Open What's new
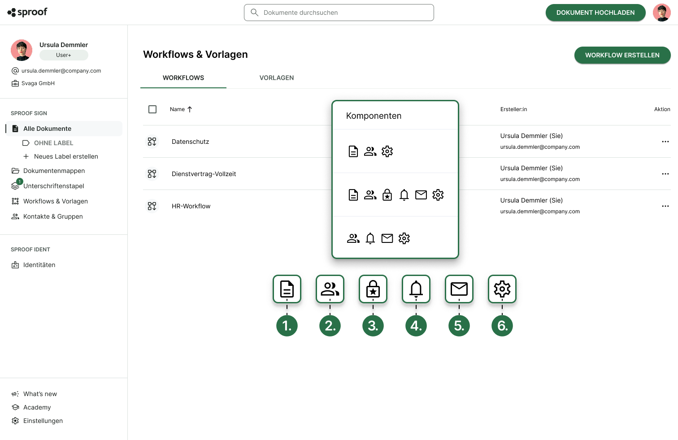Screen dimensions: 678x440 coord(40,394)
